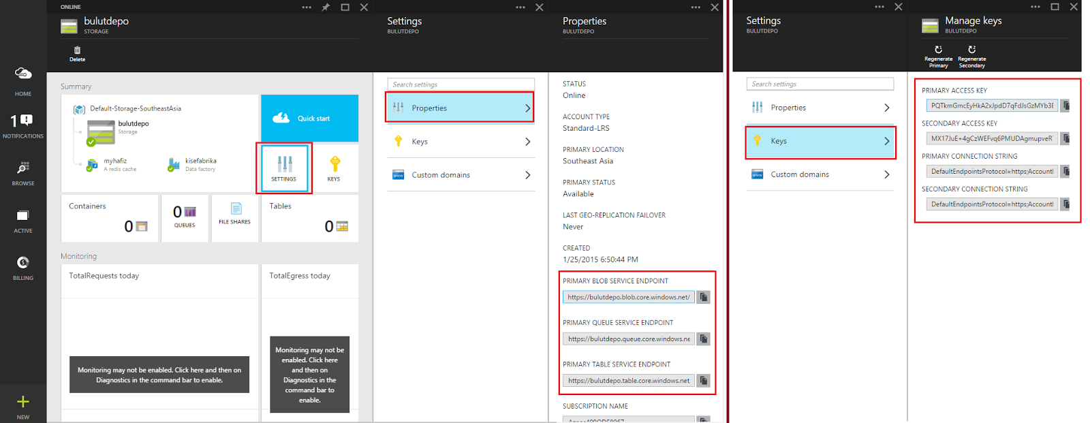The image size is (1090, 423).
Task: Select the bulutdepo storage resource
Action: point(117,132)
